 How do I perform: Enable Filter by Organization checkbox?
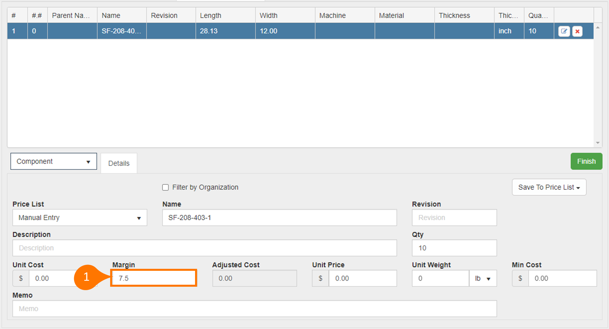pos(165,187)
